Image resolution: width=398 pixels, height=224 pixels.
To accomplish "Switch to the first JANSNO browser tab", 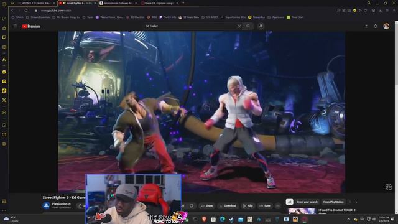I will pyautogui.click(x=35, y=3).
